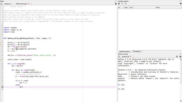Click the 'else:' line in the editor
The height and width of the screenshot is (102, 182).
[x=18, y=85]
